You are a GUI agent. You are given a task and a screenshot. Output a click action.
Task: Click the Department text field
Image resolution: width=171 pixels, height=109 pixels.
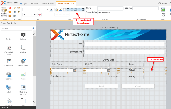tap(125, 52)
